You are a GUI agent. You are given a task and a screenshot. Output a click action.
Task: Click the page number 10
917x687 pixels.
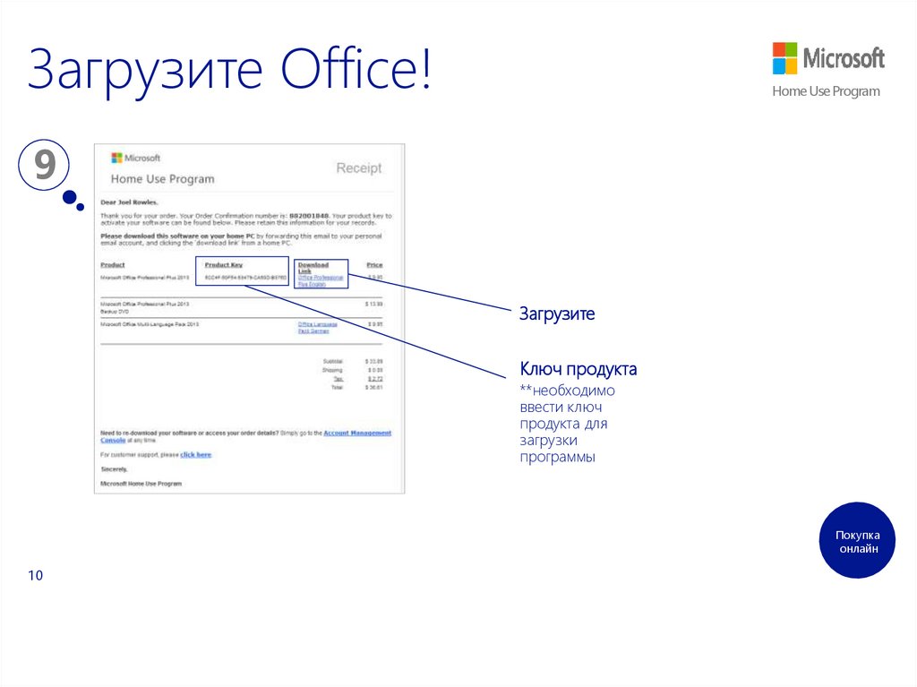(36, 575)
